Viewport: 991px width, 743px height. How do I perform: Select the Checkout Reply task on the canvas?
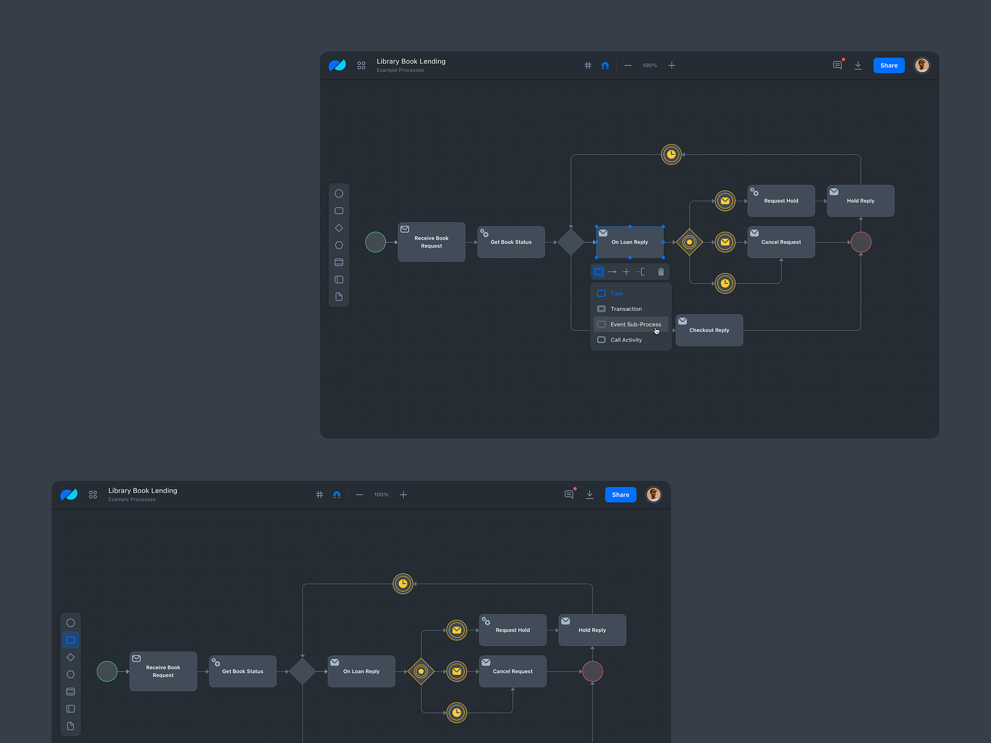point(709,330)
